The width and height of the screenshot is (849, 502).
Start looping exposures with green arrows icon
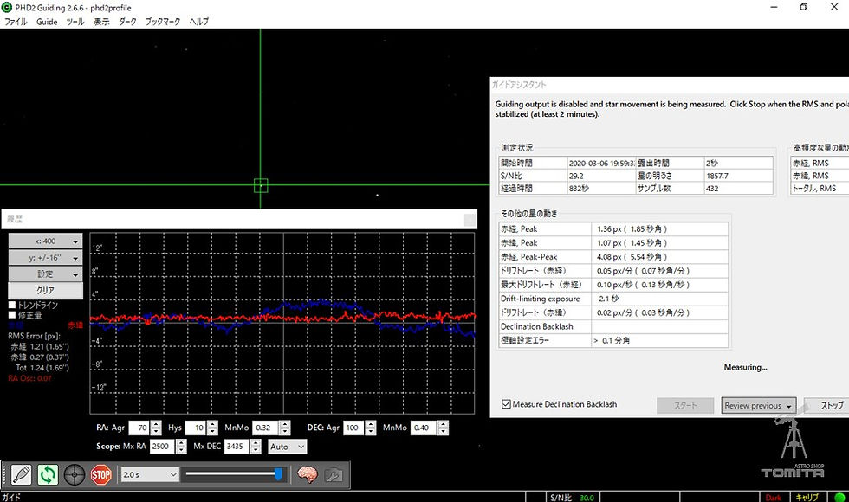pyautogui.click(x=48, y=475)
